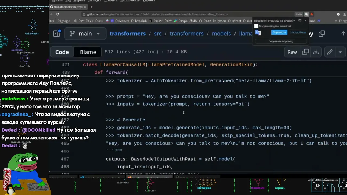Click the Перевести translate button
The height and width of the screenshot is (195, 347).
tap(279, 32)
